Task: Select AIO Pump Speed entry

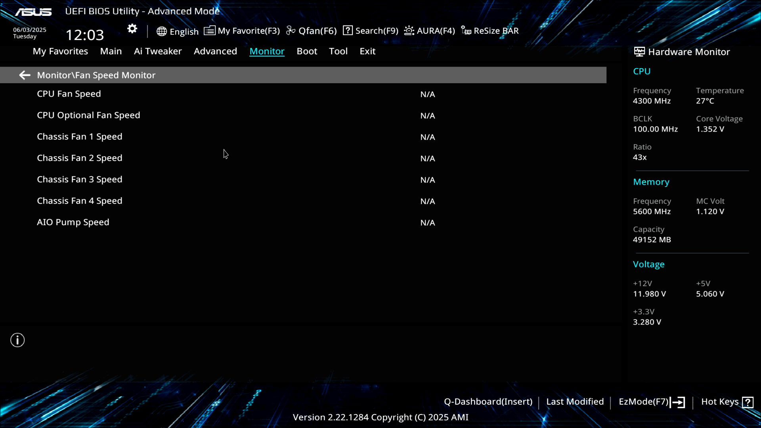Action: 73,222
